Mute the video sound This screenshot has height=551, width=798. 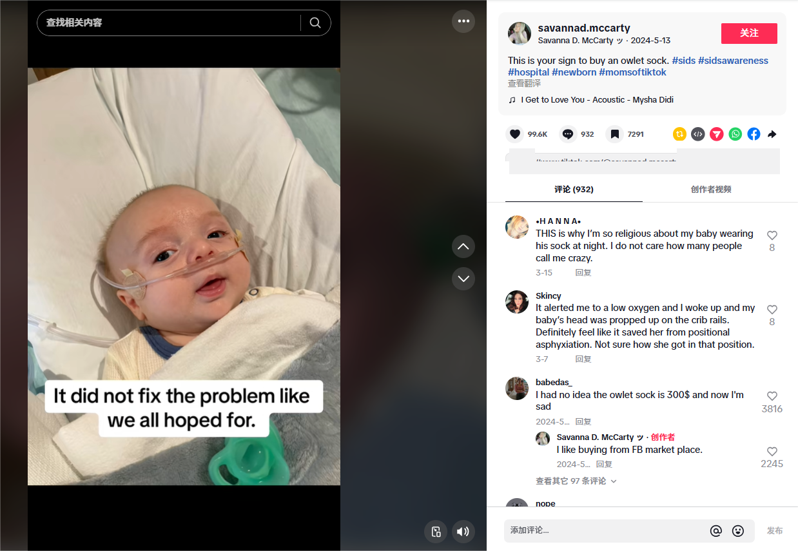(463, 532)
